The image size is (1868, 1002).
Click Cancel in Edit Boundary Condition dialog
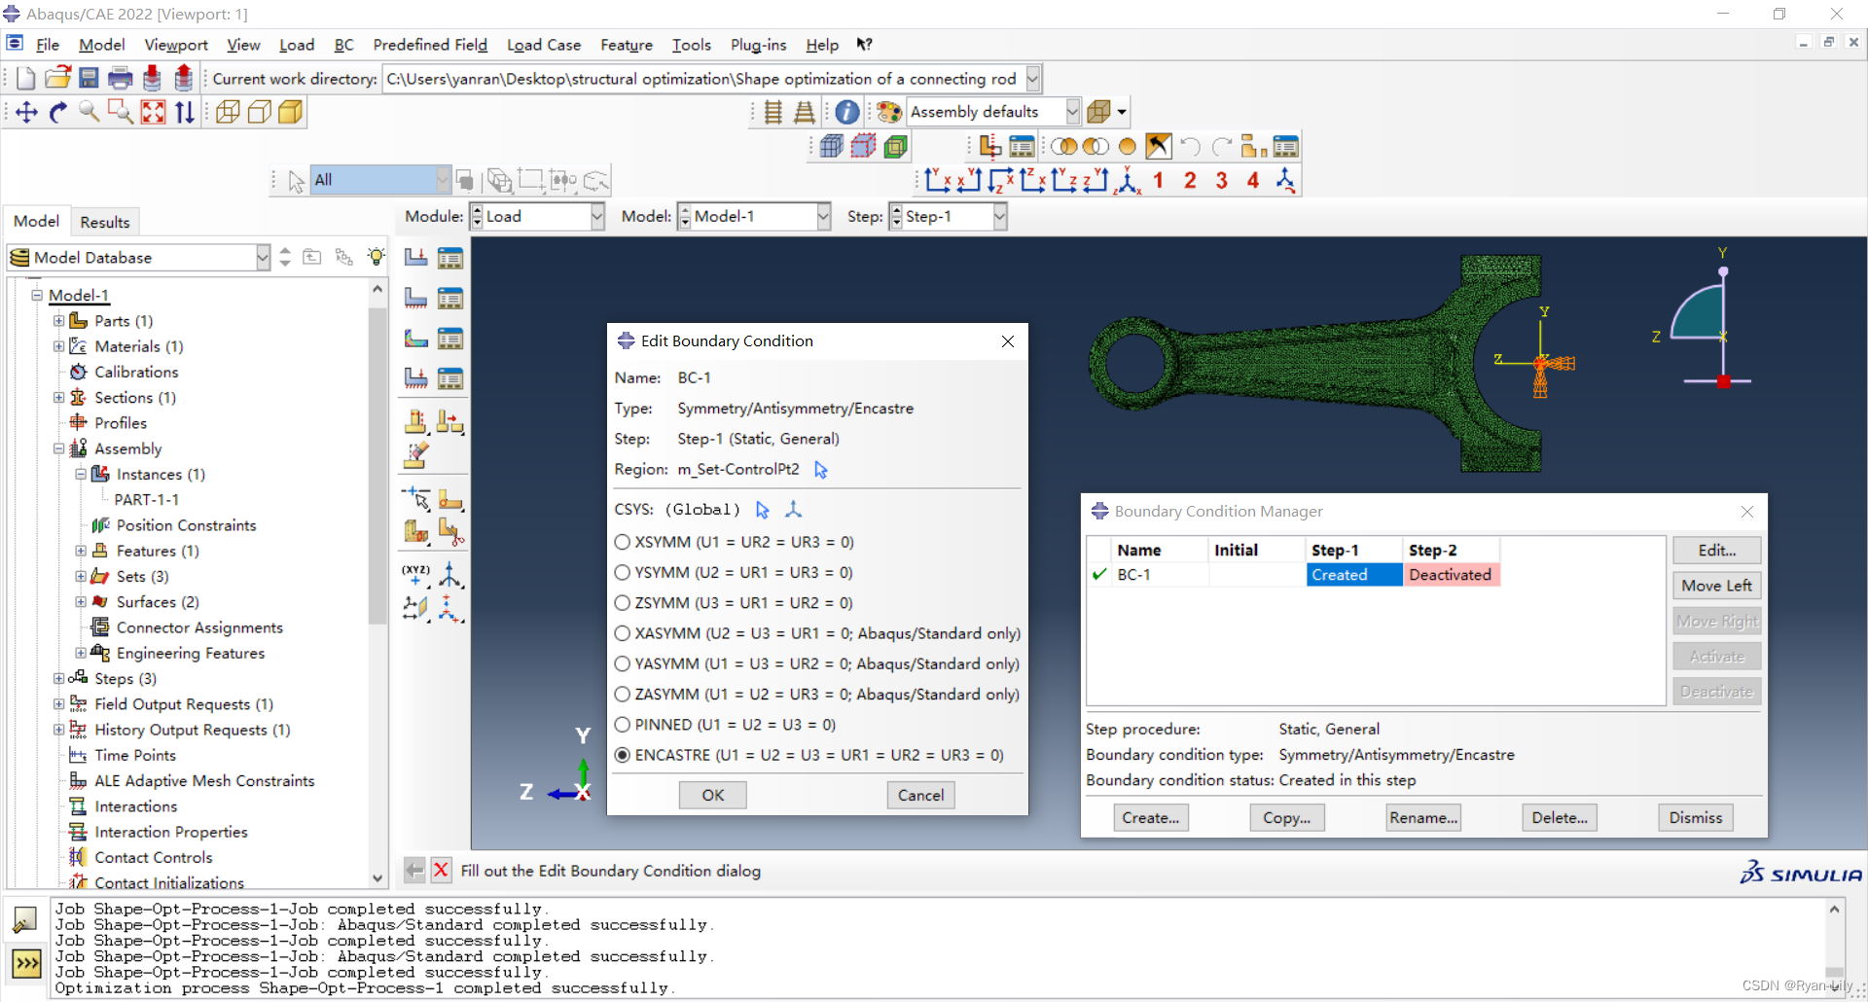[x=920, y=795]
